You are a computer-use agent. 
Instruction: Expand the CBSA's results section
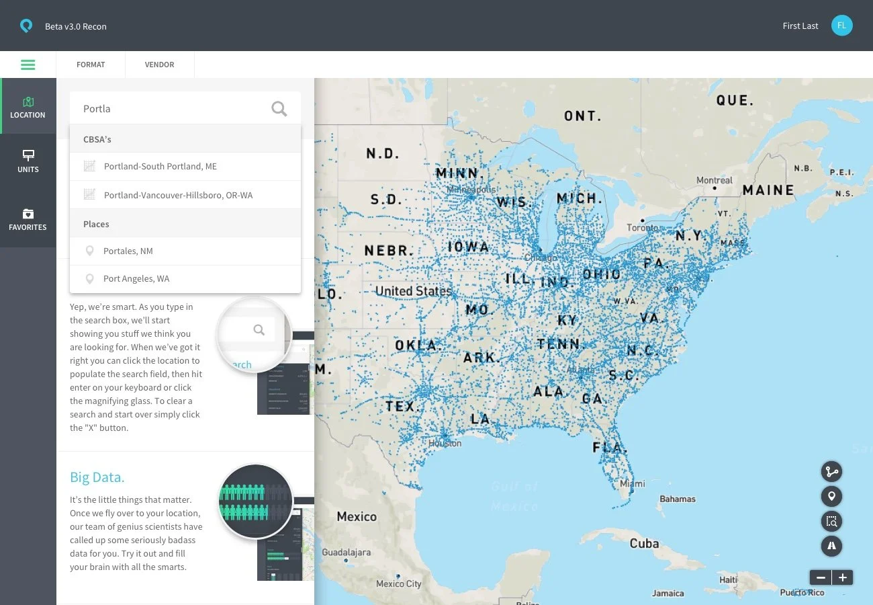tap(97, 139)
